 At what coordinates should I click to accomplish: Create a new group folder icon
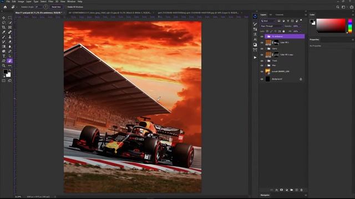coord(292,190)
